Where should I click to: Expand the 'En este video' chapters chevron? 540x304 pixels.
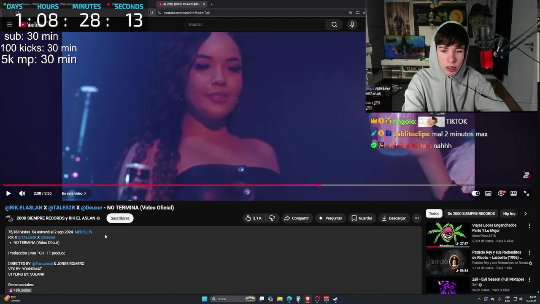[x=85, y=193]
